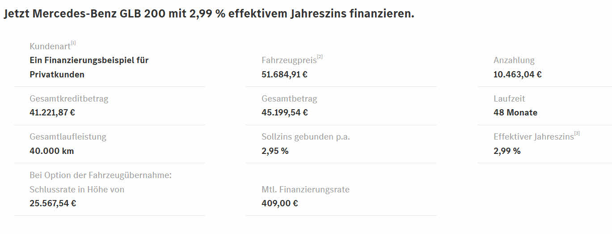Click the Schlussrate in Höhe von label
This screenshot has width=612, height=234.
click(x=77, y=189)
